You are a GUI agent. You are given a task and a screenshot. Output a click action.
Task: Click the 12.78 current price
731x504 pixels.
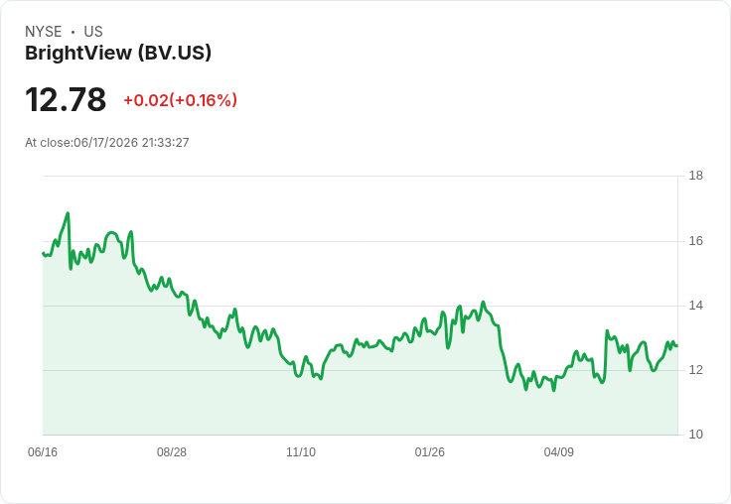pos(66,99)
